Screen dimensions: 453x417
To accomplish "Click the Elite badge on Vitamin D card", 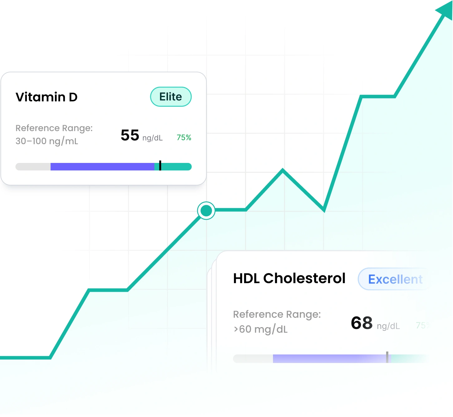I will click(171, 97).
